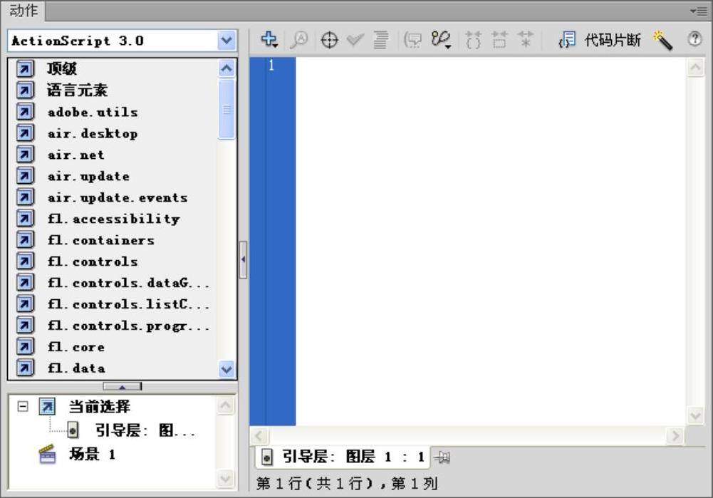Screen dimensions: 713x498
Task: Open the air.desktop package
Action: (93, 133)
